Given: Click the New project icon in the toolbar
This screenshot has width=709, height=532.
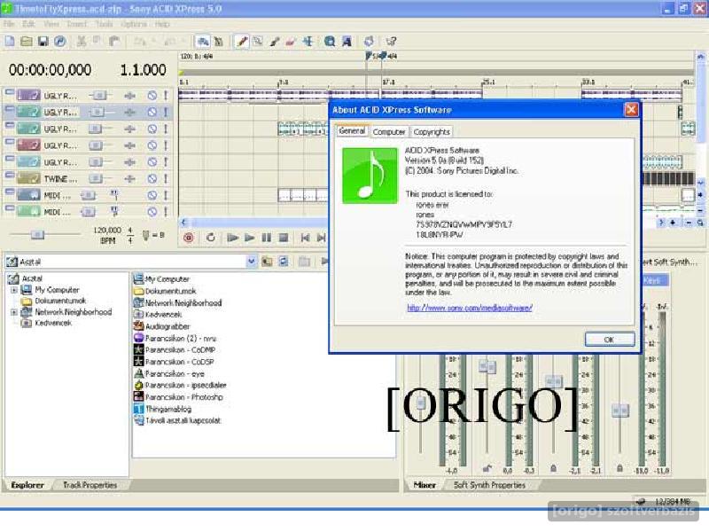Looking at the screenshot, I should tap(10, 42).
